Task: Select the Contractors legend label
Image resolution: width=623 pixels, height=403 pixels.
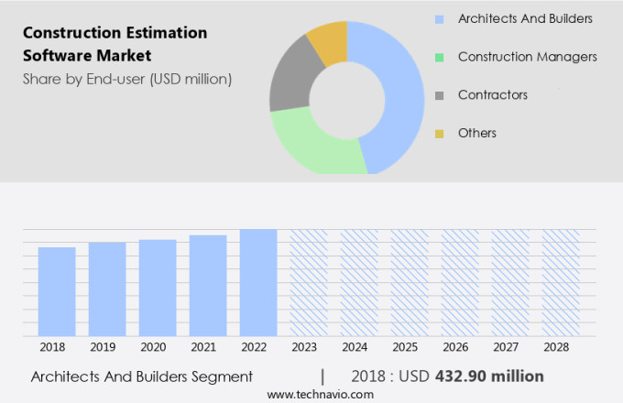Action: (492, 95)
